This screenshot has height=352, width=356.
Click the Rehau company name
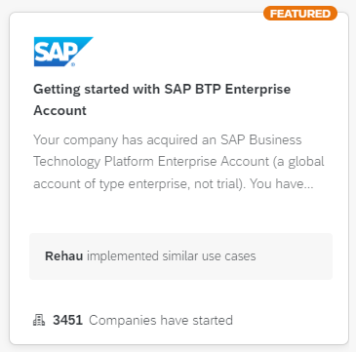pos(64,256)
